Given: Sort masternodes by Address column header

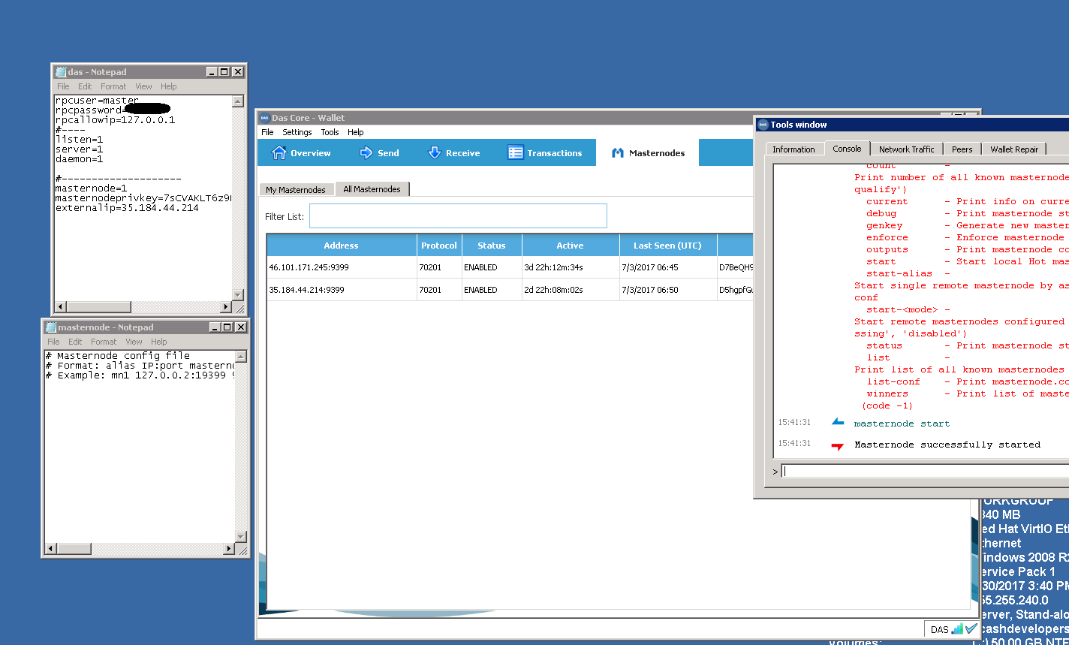Looking at the screenshot, I should tap(342, 246).
